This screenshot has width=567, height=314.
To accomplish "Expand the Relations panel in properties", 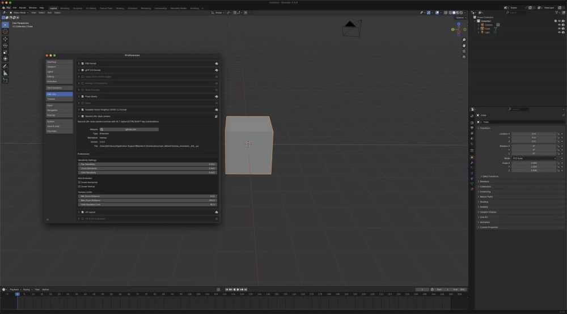I will point(484,181).
